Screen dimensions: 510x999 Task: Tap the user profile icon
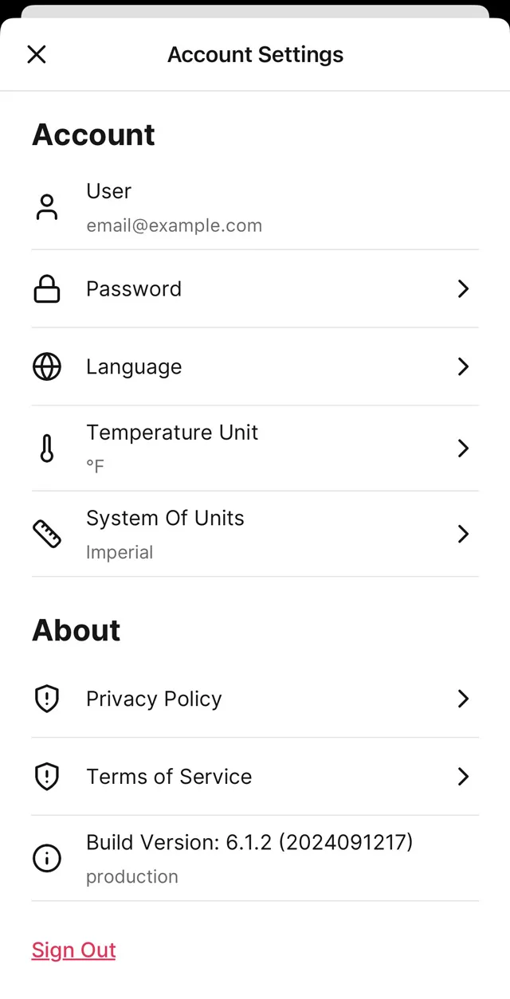pos(47,207)
